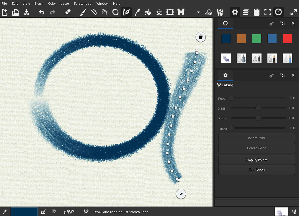Viewport: 299px width, 216px height.
Task: Click the Cull Points button
Action: [256, 170]
